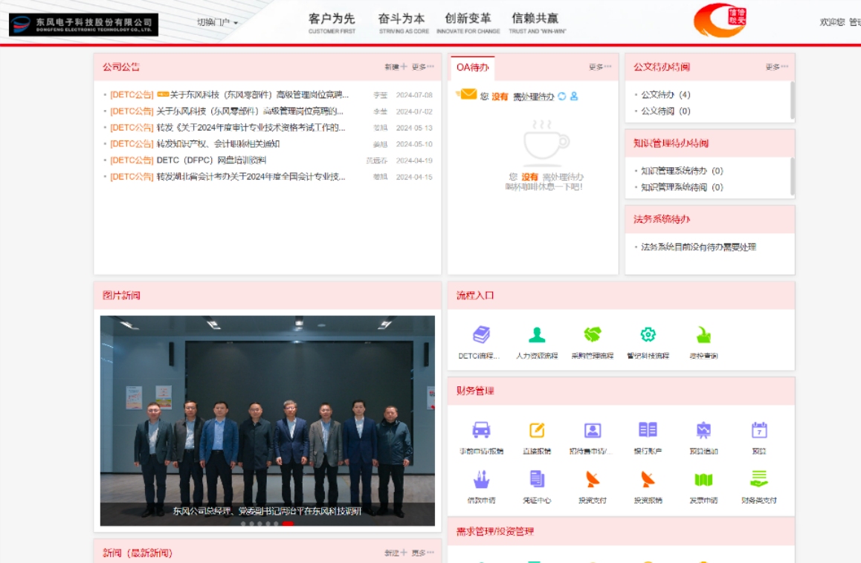Open the 公文待办 (4) link
The height and width of the screenshot is (563, 861).
[665, 95]
